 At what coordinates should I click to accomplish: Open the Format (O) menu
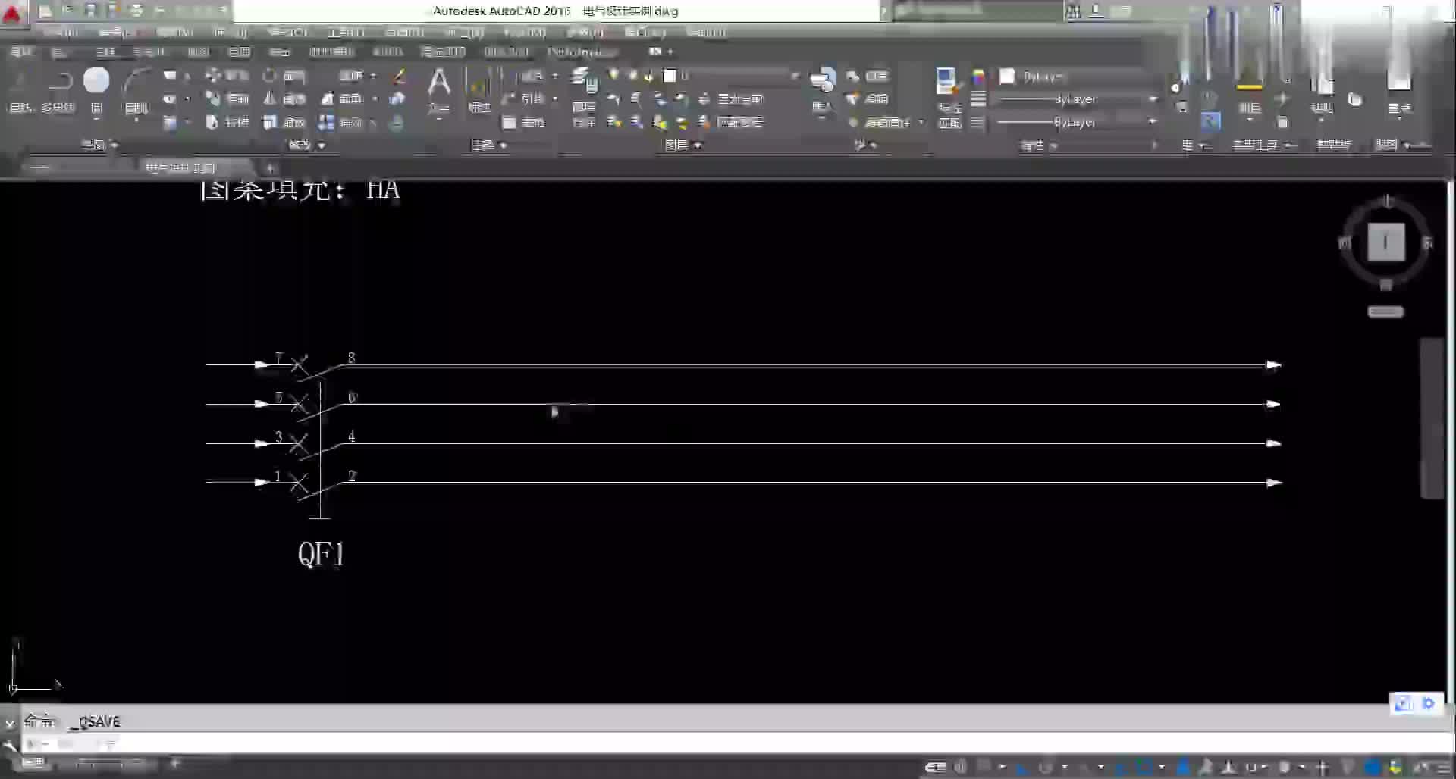point(288,32)
